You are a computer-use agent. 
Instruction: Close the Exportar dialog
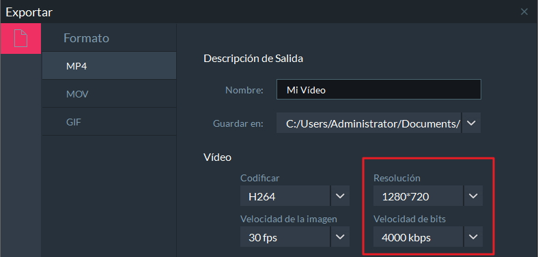pos(524,12)
